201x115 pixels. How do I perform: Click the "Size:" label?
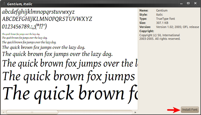pos(142,23)
